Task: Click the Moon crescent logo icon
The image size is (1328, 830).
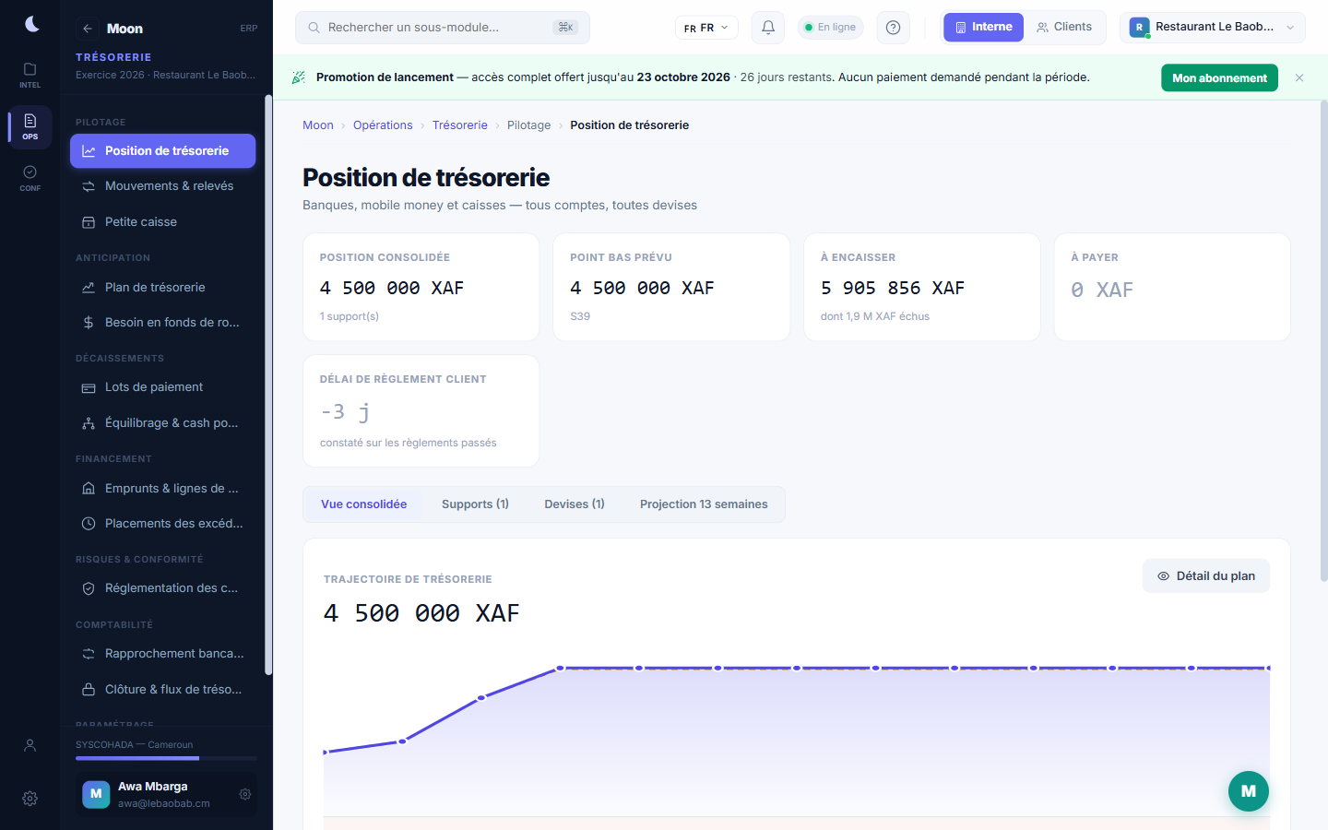Action: tap(31, 24)
